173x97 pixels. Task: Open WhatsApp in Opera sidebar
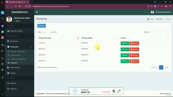(x=2, y=32)
